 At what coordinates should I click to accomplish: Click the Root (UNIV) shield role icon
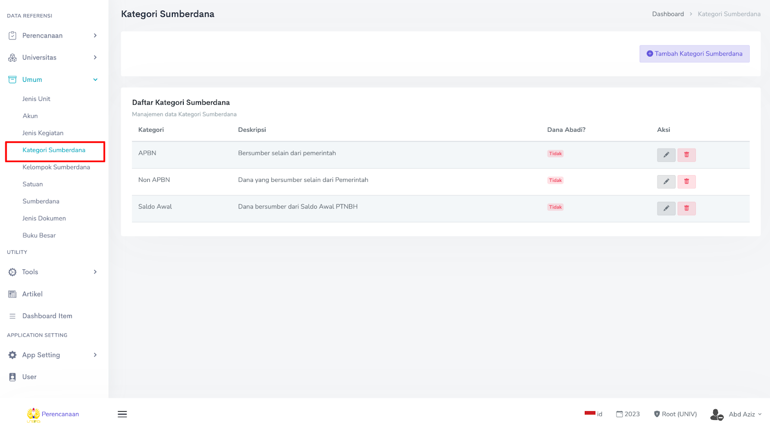point(657,414)
